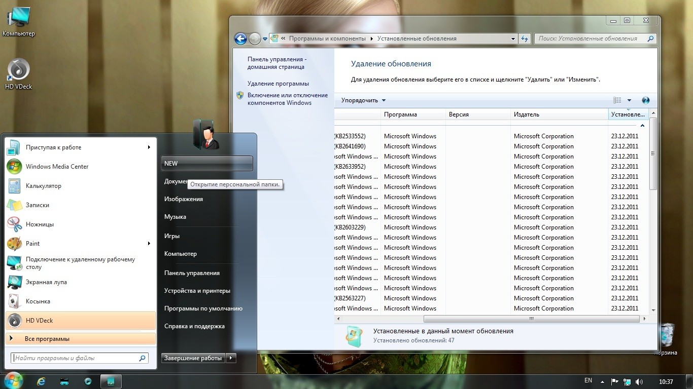The width and height of the screenshot is (693, 389).
Task: Click the change view icon in toolbar
Action: 617,100
